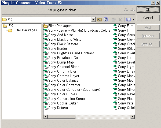161x128 pixels.
Task: Select the Sony Linea plug-in entry
Action: coord(124,71)
